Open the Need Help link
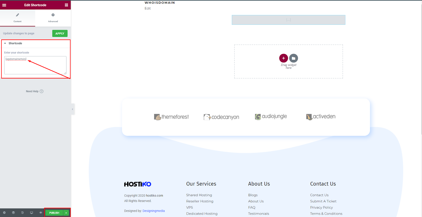The image size is (422, 217). 32,91
